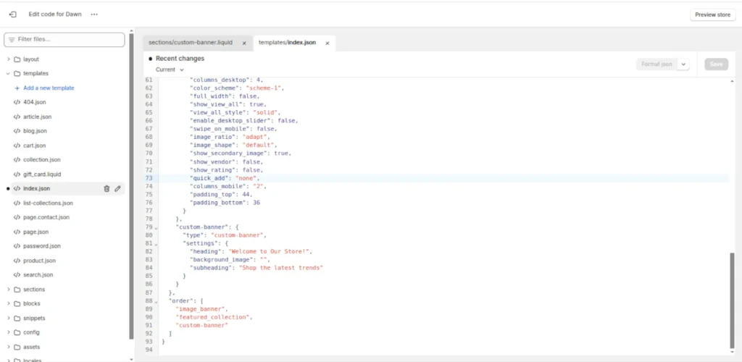The width and height of the screenshot is (742, 362).
Task: Close the custom-banner.liquid tab
Action: tap(244, 43)
